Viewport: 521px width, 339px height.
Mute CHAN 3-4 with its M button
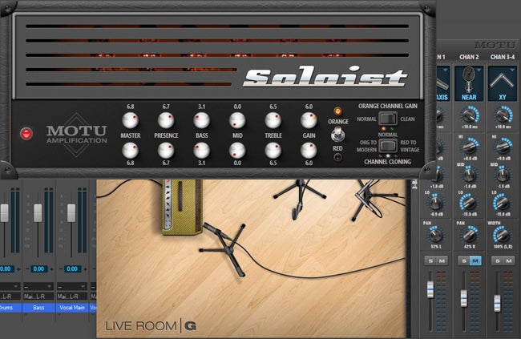pyautogui.click(x=509, y=260)
